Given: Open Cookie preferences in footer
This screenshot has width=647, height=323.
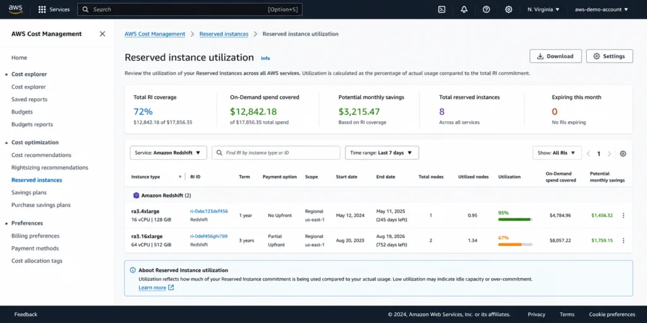Looking at the screenshot, I should (612, 314).
